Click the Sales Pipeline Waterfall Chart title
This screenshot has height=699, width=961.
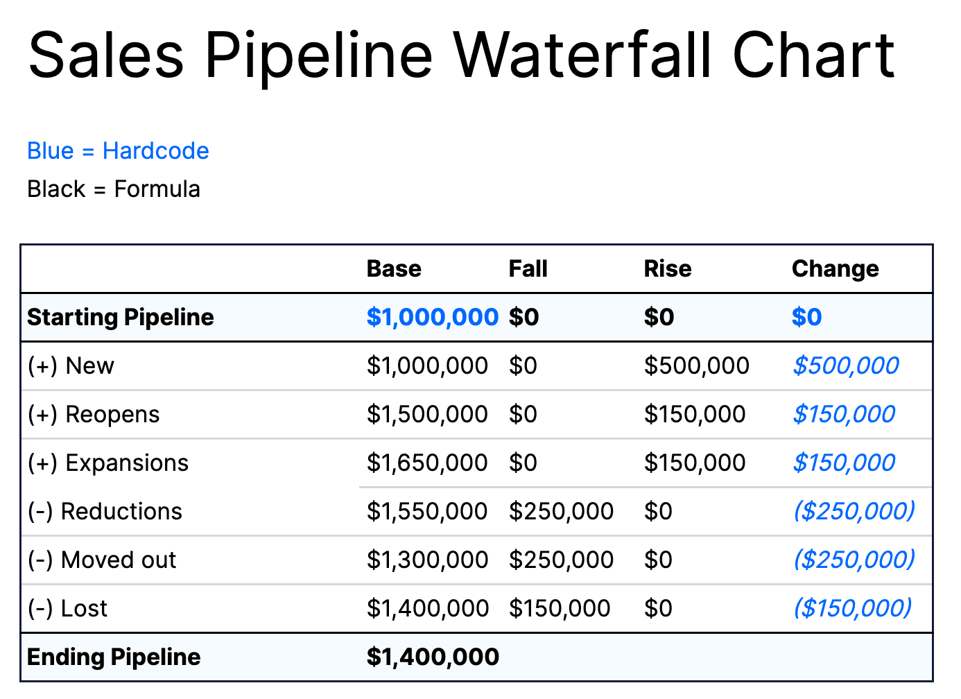462,55
